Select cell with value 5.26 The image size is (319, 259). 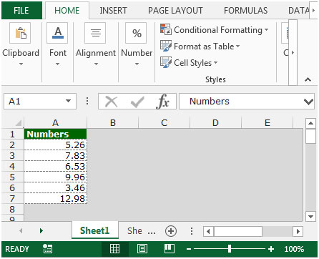56,145
